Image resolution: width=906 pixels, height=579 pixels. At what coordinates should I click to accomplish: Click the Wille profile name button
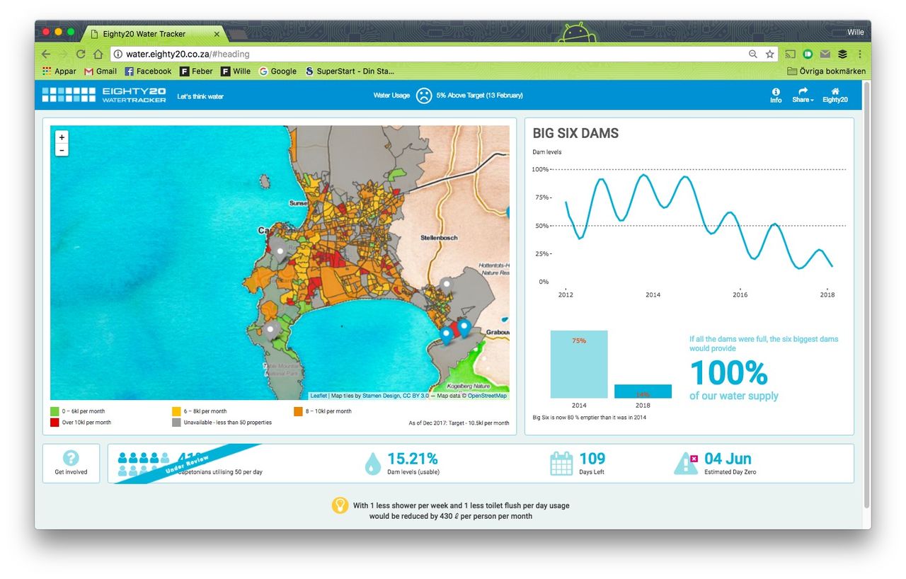click(x=855, y=32)
